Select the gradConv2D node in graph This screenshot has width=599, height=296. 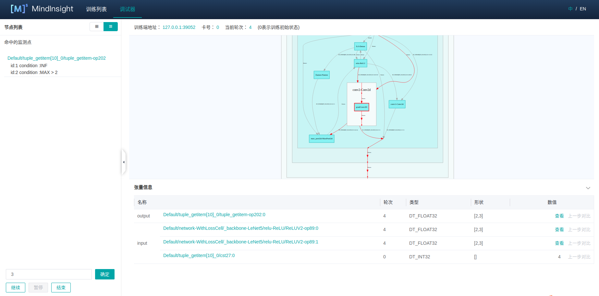click(x=361, y=107)
